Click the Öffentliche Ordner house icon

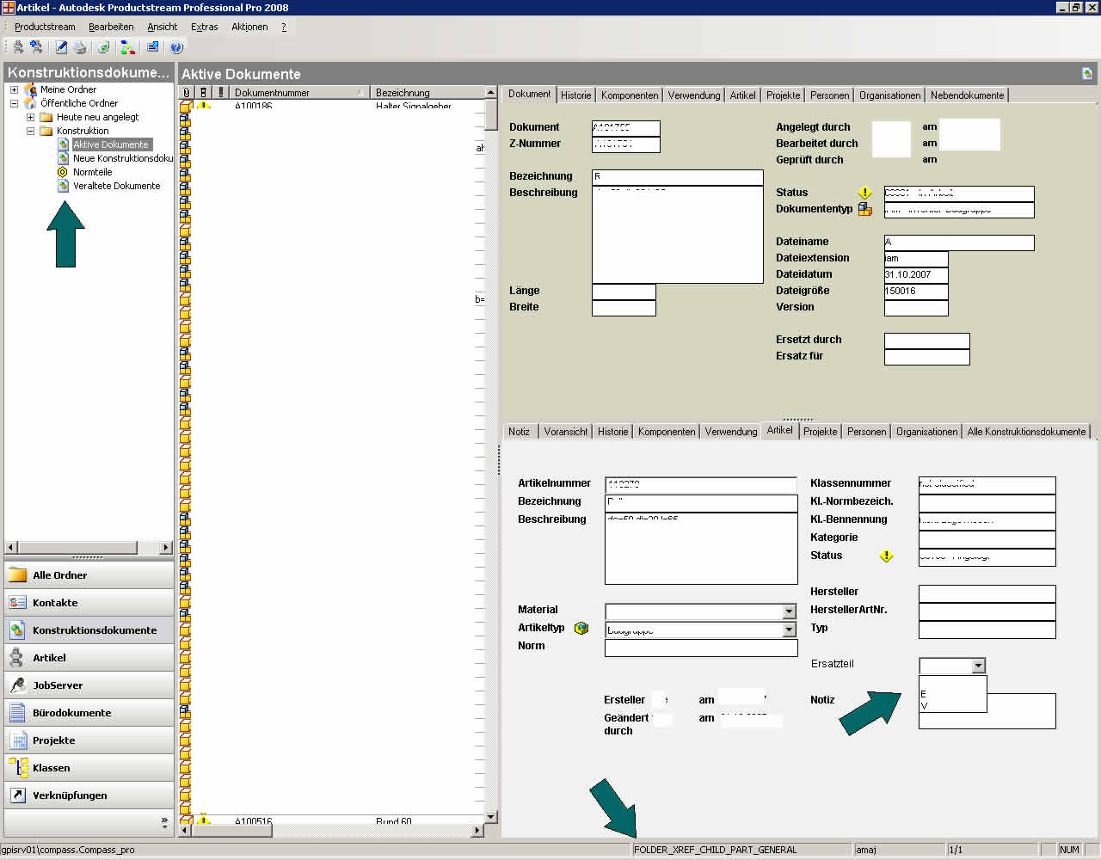click(x=31, y=103)
